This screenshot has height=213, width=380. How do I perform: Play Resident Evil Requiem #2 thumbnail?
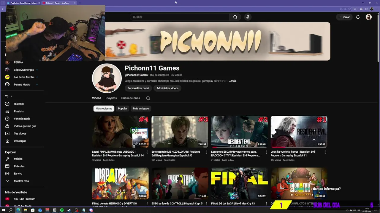239,132
